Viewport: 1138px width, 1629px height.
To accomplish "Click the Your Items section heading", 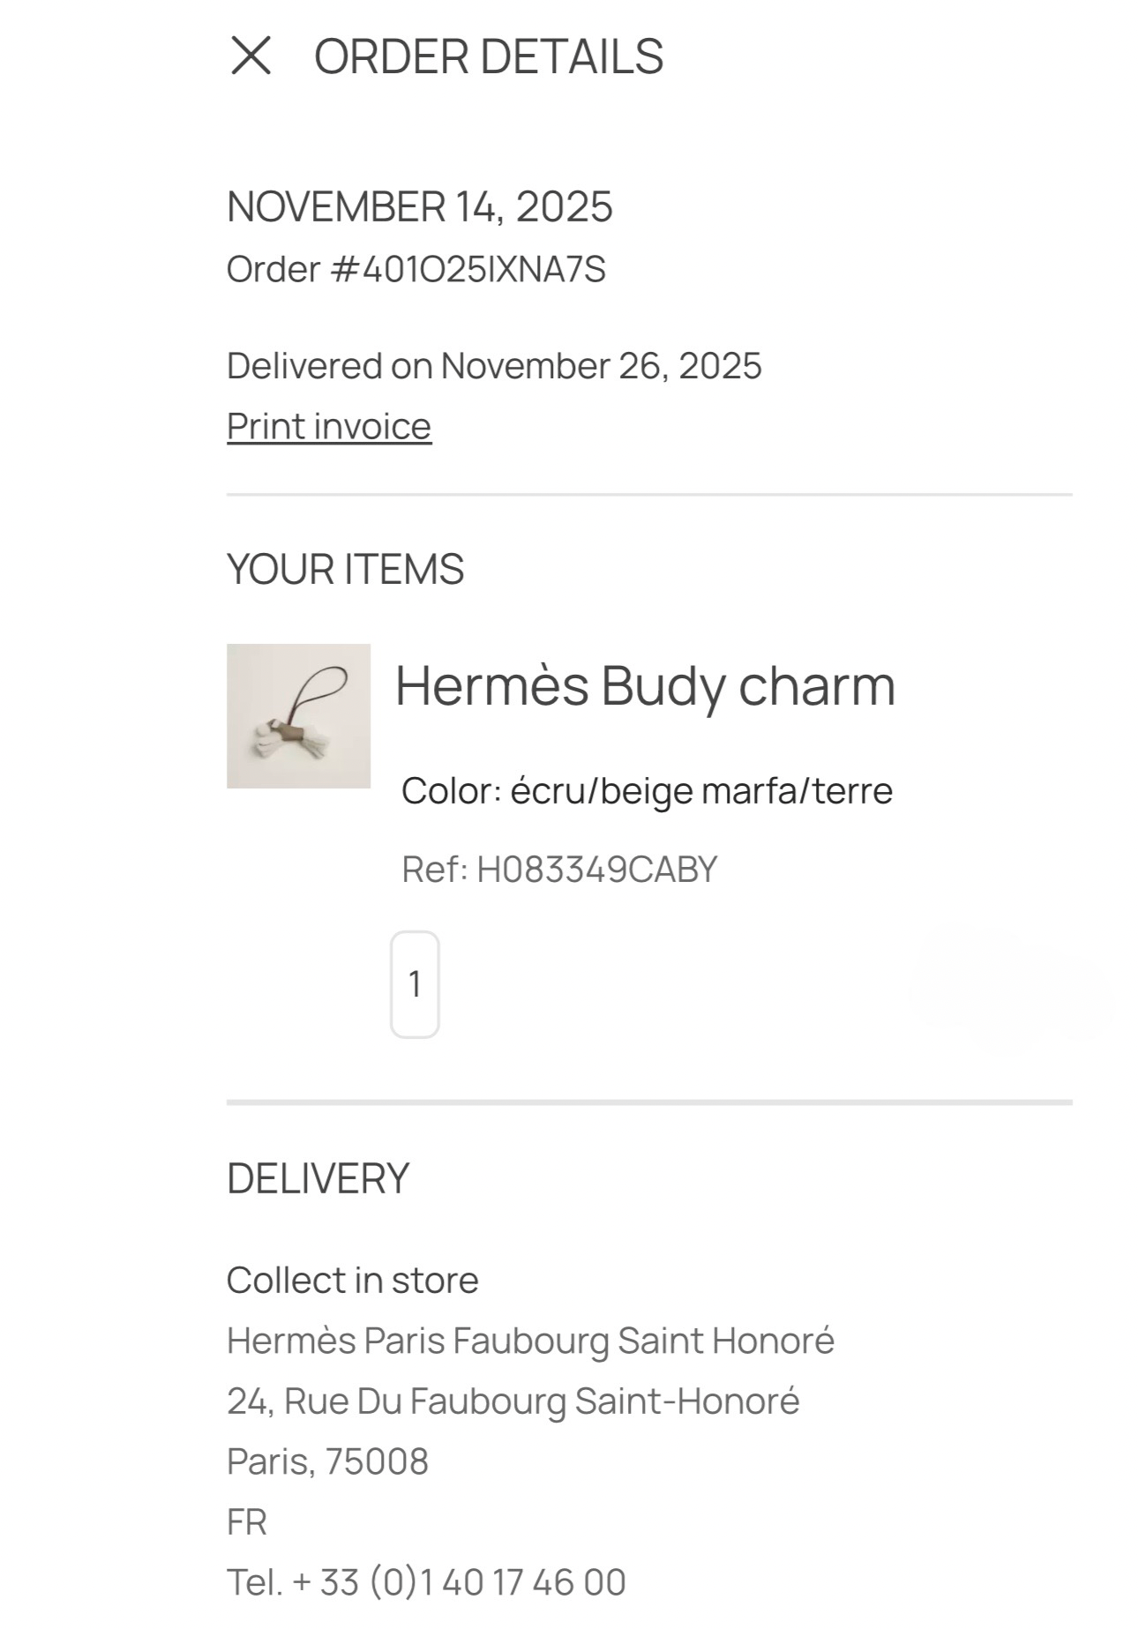I will (x=345, y=570).
